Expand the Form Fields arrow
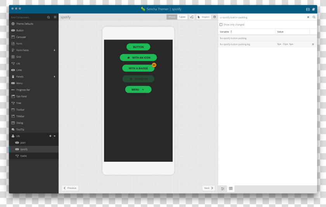The width and height of the screenshot is (326, 207). (54, 50)
